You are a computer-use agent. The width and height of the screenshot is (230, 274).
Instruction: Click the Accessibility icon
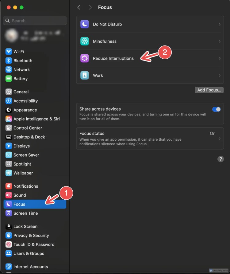(x=9, y=101)
